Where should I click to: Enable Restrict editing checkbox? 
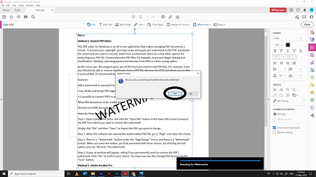tap(274, 132)
